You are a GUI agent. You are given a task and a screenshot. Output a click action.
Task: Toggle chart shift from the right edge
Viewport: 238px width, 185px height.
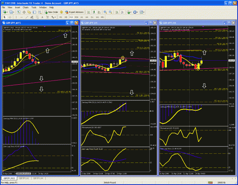point(122,12)
